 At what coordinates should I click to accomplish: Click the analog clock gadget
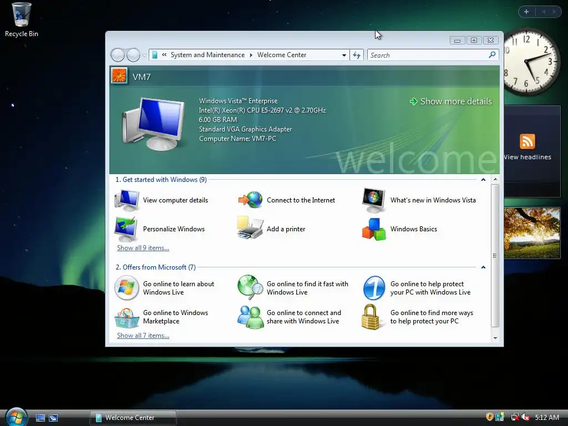[x=530, y=62]
